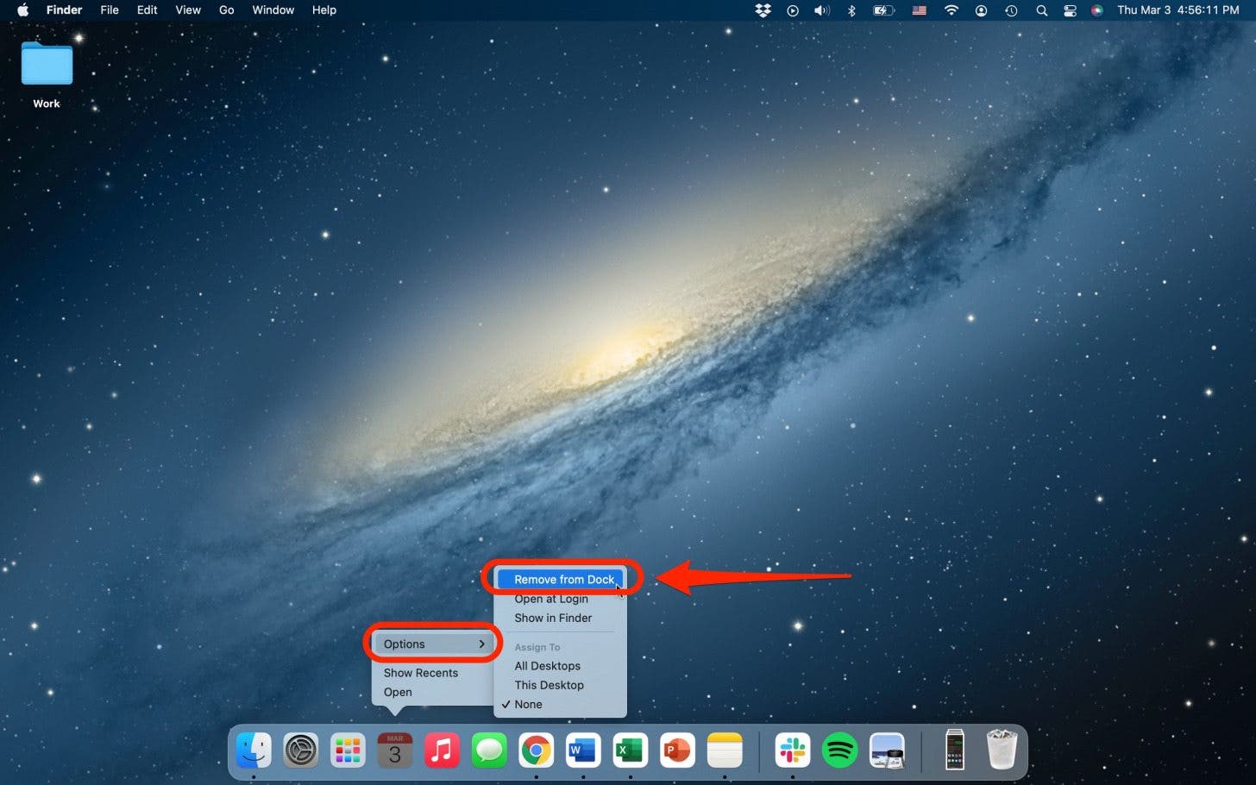The height and width of the screenshot is (785, 1256).
Task: Select None under Assign To
Action: point(528,705)
